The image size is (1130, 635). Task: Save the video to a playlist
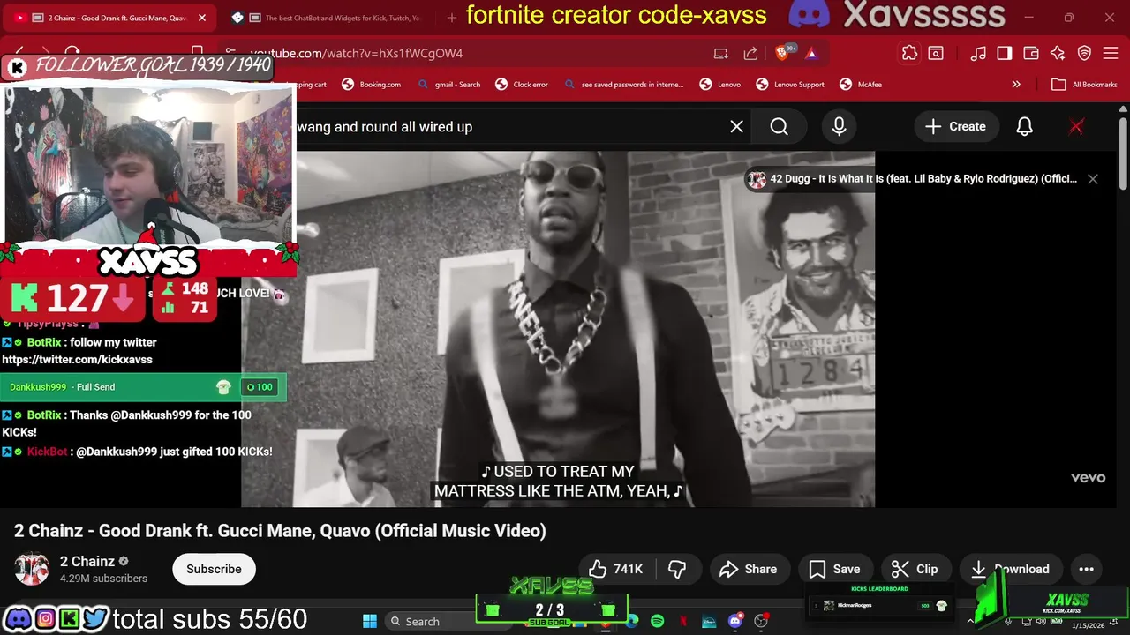click(834, 569)
